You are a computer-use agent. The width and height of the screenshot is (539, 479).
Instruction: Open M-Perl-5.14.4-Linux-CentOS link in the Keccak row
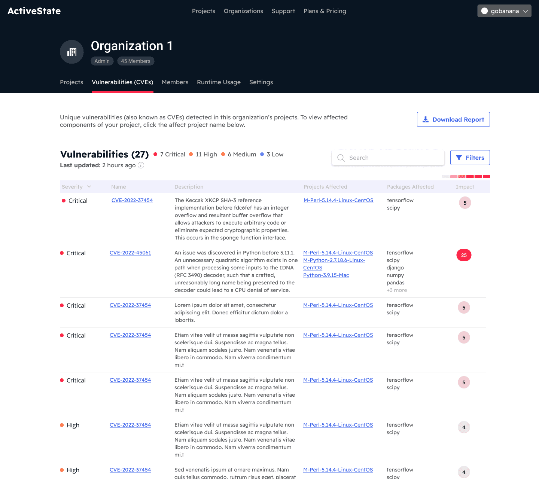click(x=338, y=200)
